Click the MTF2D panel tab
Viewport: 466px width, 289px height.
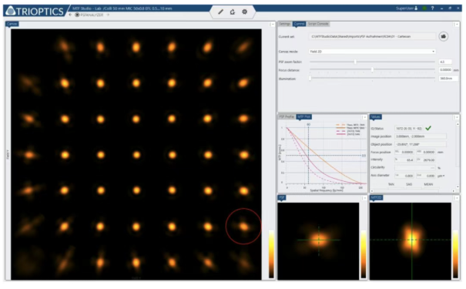point(376,197)
